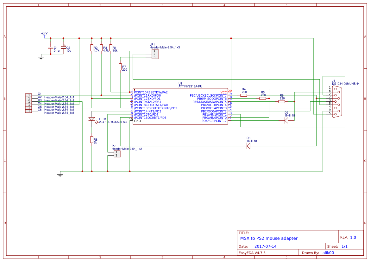Select the C1 0.1u capacitor symbol
370x262 pixels.
pos(50,48)
